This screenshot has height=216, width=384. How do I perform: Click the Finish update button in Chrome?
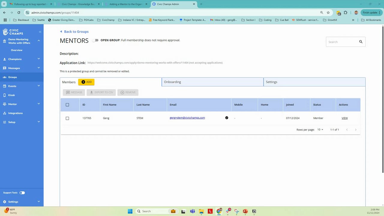coord(371,13)
